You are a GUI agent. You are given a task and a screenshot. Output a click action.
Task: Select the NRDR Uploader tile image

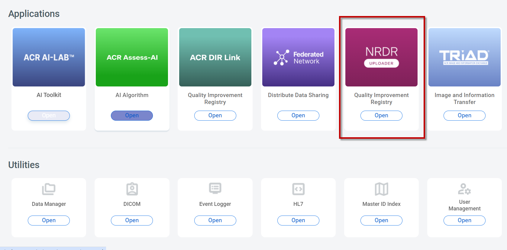pos(381,57)
